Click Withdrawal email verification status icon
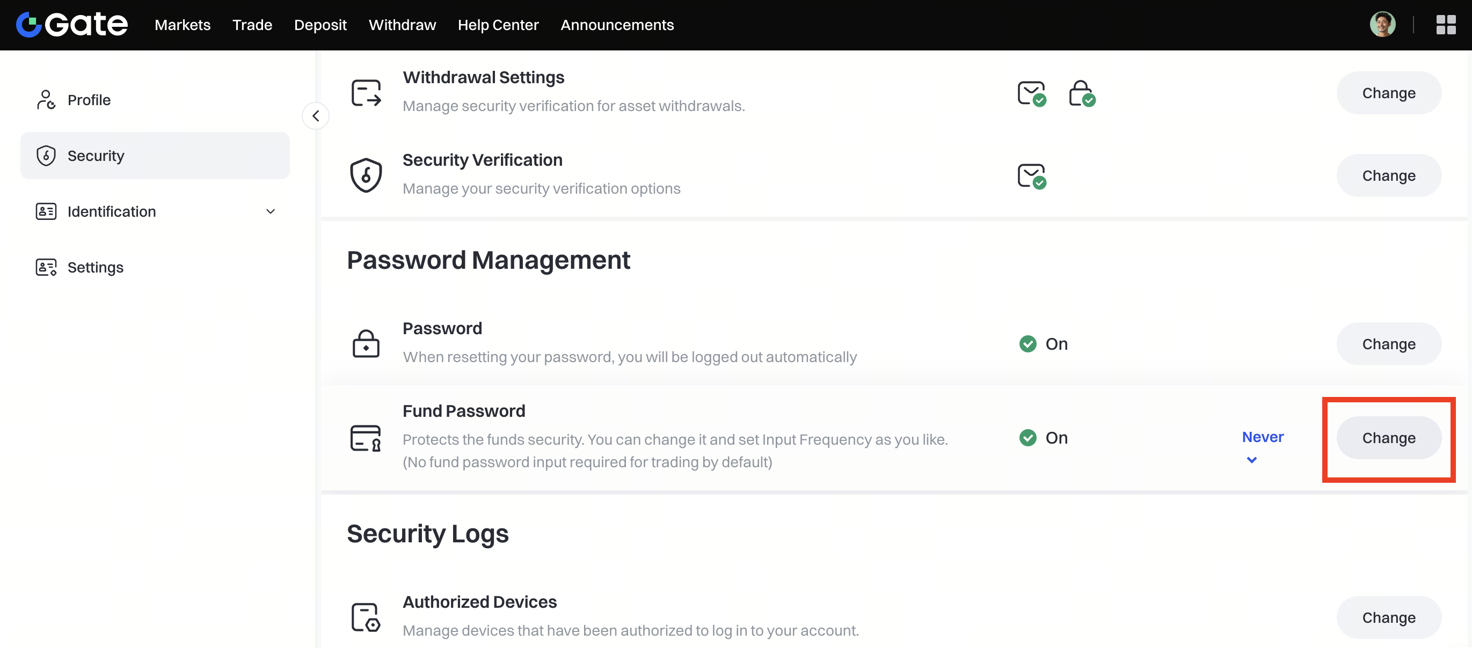This screenshot has height=648, width=1472. coord(1031,94)
